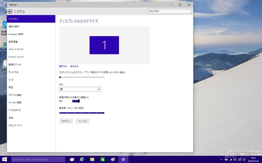Open the green Store app on taskbar
The width and height of the screenshot is (262, 163).
[x=103, y=160]
